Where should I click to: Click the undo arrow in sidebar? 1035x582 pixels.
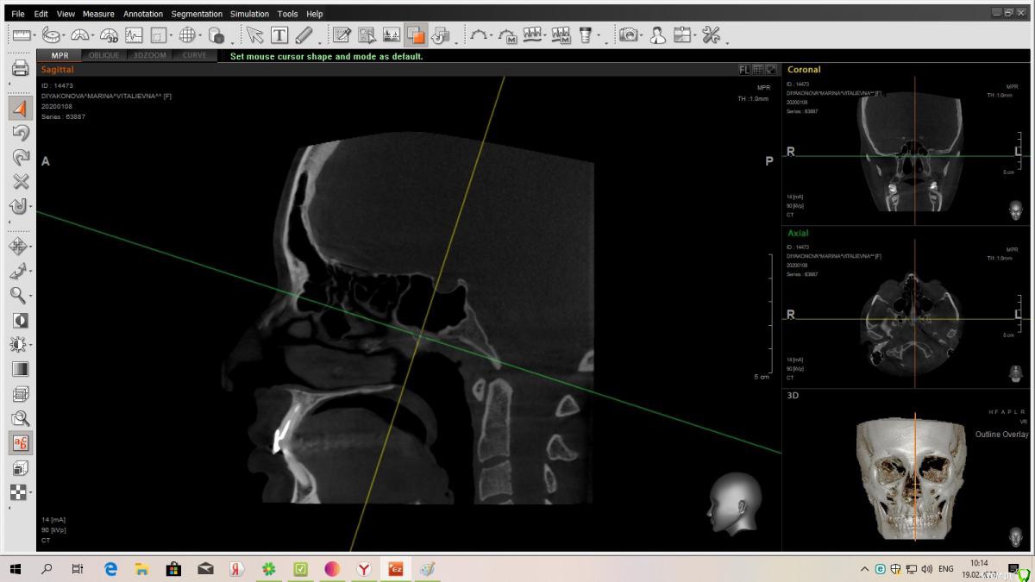pos(21,133)
